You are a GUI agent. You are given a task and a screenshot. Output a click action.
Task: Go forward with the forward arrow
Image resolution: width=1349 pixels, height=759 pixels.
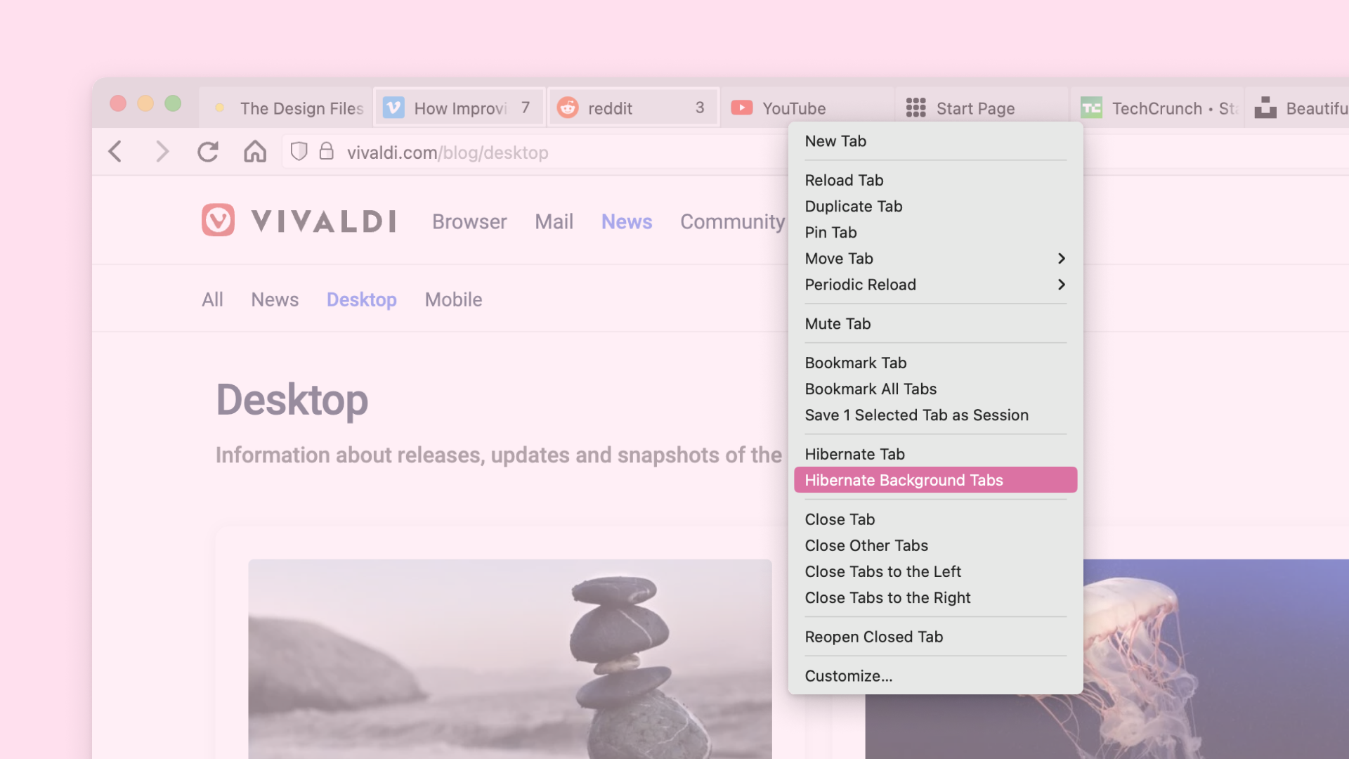pyautogui.click(x=162, y=151)
